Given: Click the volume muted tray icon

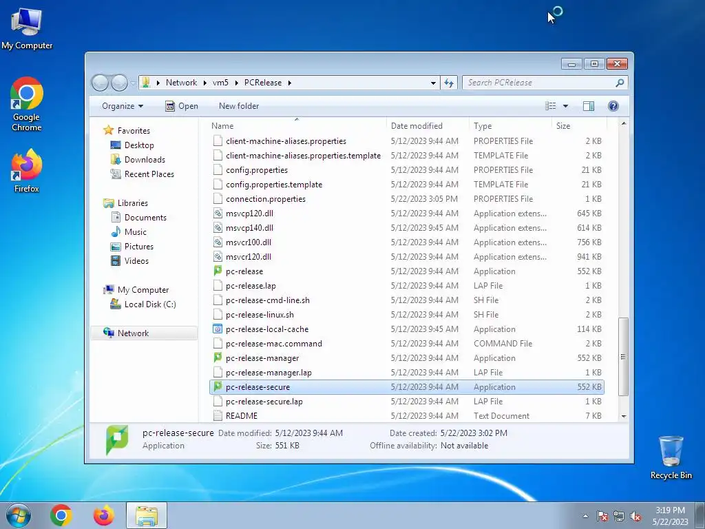Looking at the screenshot, I should (635, 517).
